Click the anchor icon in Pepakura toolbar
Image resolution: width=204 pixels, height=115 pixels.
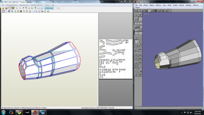click(x=29, y=8)
